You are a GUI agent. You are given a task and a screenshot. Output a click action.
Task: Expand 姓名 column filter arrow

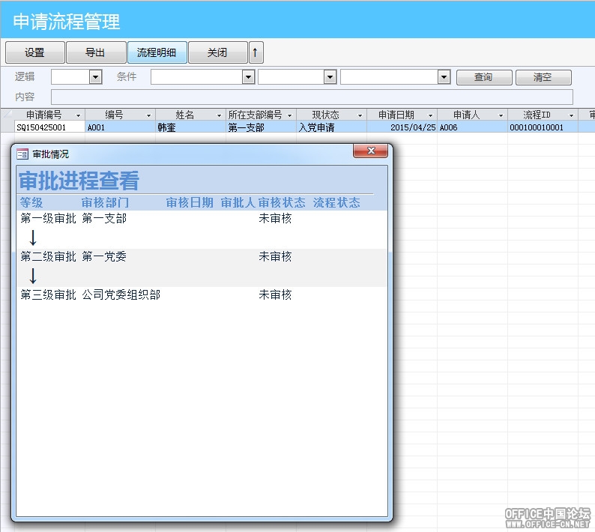click(220, 115)
